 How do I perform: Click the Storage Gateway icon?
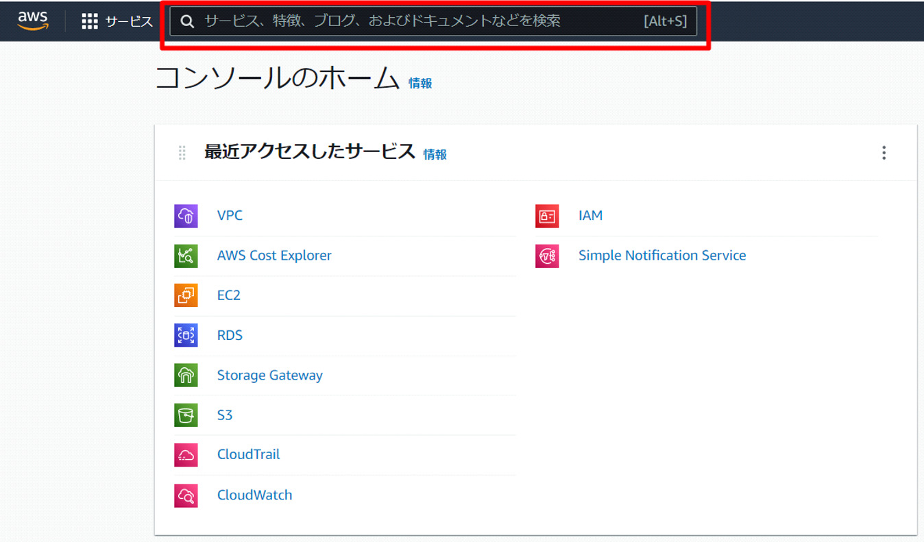pos(186,375)
